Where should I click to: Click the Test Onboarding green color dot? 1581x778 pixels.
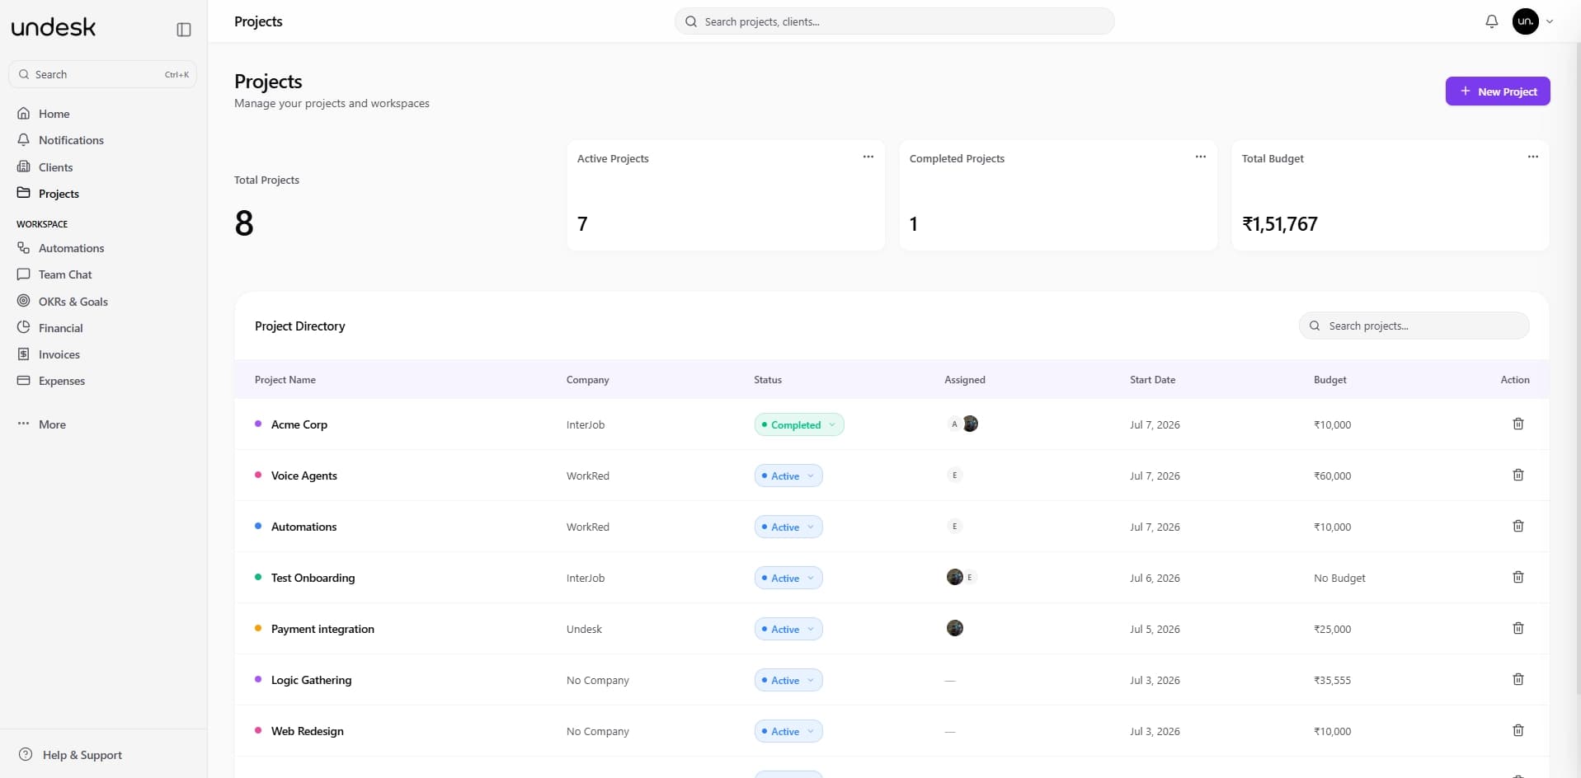coord(258,577)
